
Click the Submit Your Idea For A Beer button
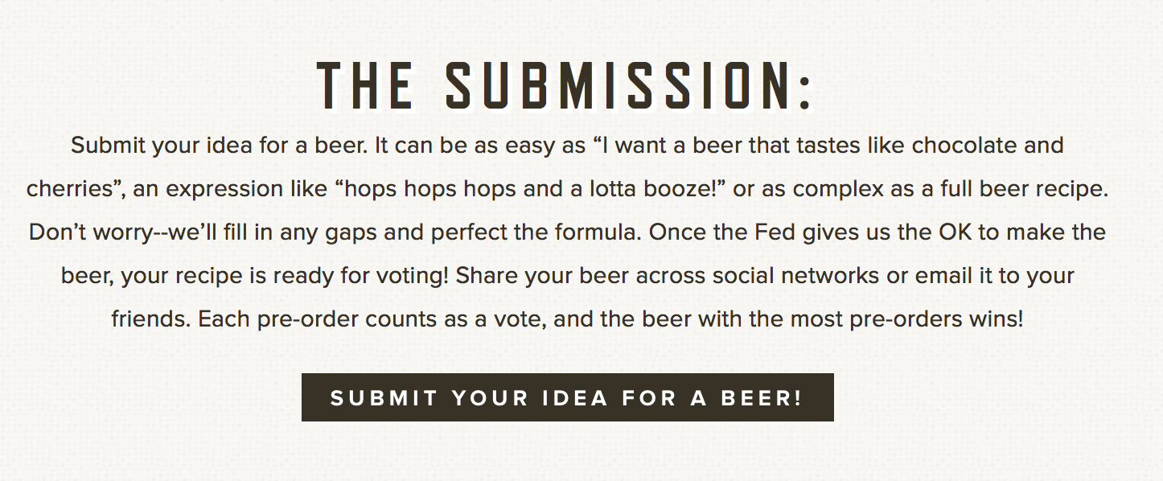567,397
